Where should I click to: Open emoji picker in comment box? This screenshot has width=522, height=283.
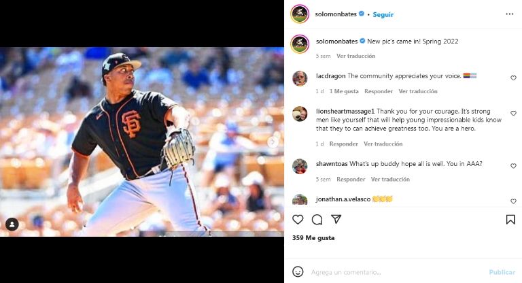(298, 271)
